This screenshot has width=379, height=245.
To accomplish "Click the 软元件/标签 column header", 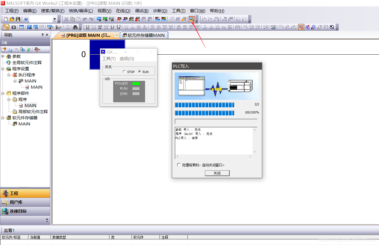I will (14, 237).
